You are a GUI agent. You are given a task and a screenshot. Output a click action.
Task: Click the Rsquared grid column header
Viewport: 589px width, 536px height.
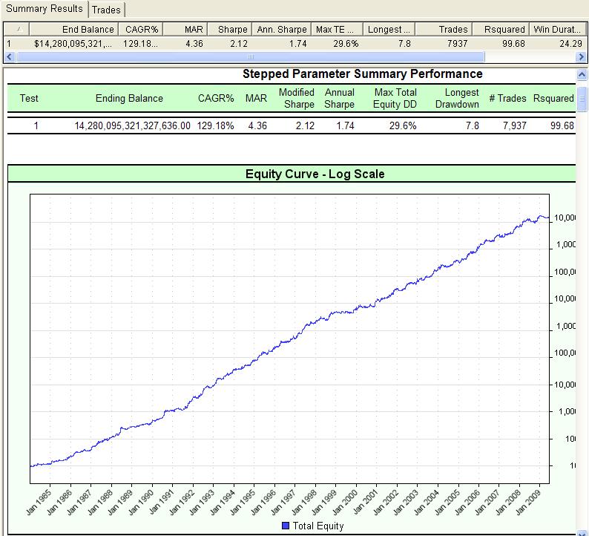point(502,30)
